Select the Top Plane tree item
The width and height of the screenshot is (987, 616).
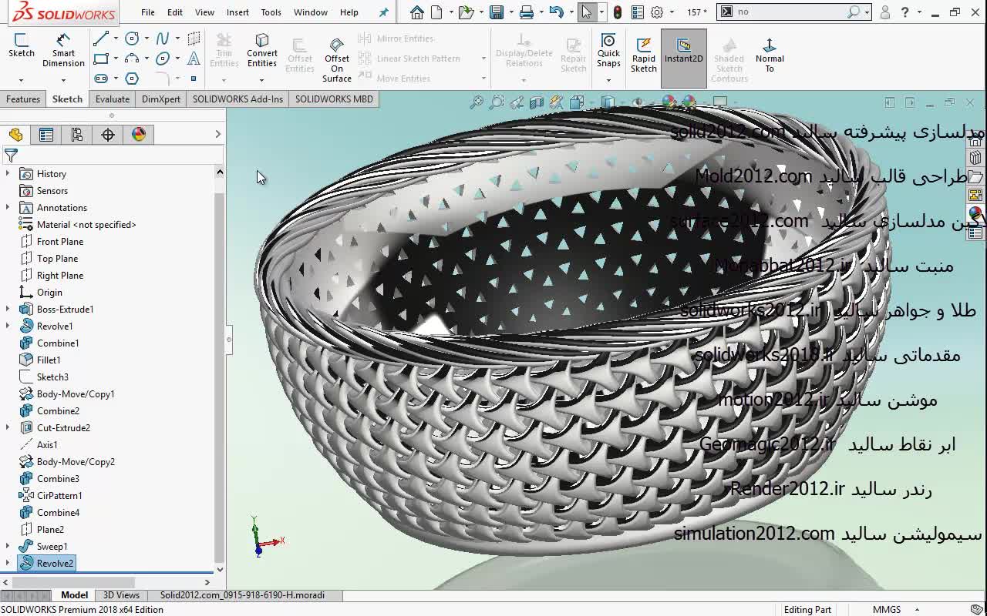(57, 259)
